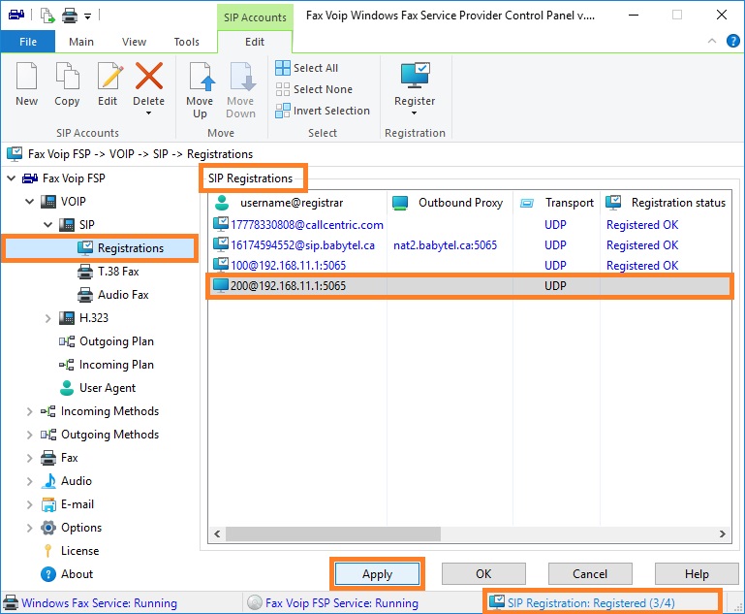This screenshot has height=614, width=745.
Task: Collapse the ribbon with the caret
Action: click(712, 41)
